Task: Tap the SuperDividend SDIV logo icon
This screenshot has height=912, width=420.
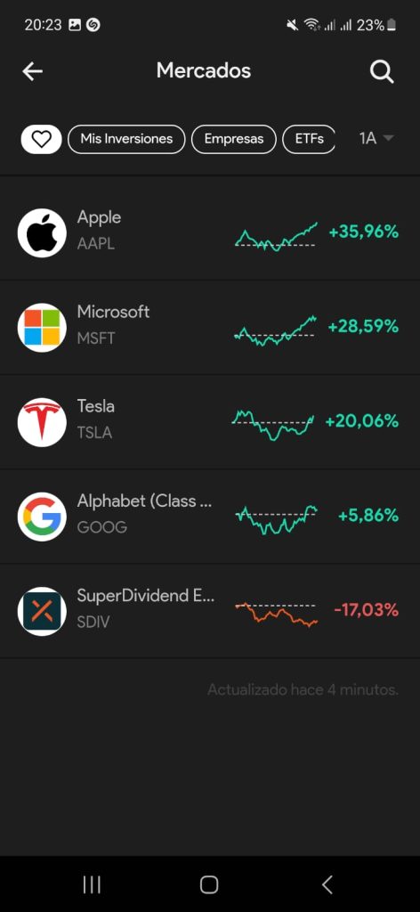Action: (42, 611)
